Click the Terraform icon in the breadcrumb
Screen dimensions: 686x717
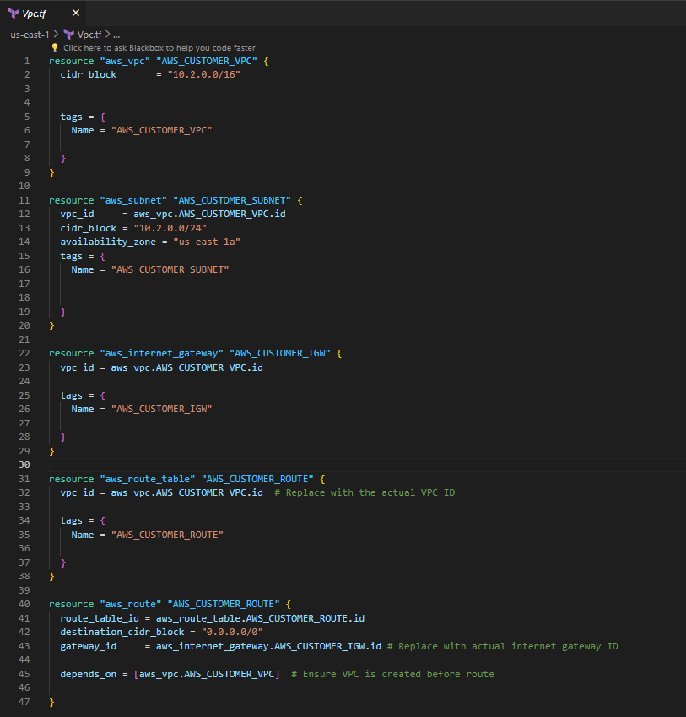point(69,35)
